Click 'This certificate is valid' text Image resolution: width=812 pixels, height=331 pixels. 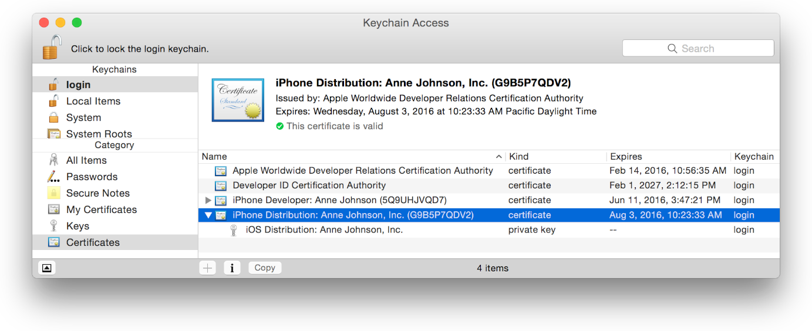pos(335,126)
